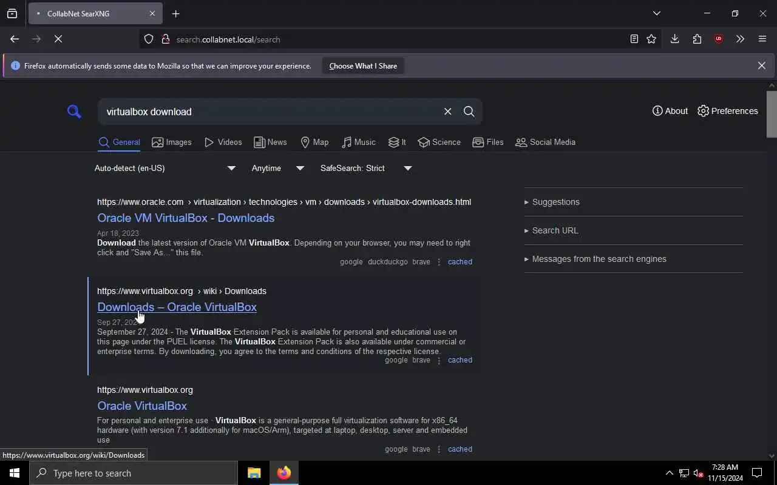Open Windows notification center
This screenshot has height=485, width=777.
758,473
